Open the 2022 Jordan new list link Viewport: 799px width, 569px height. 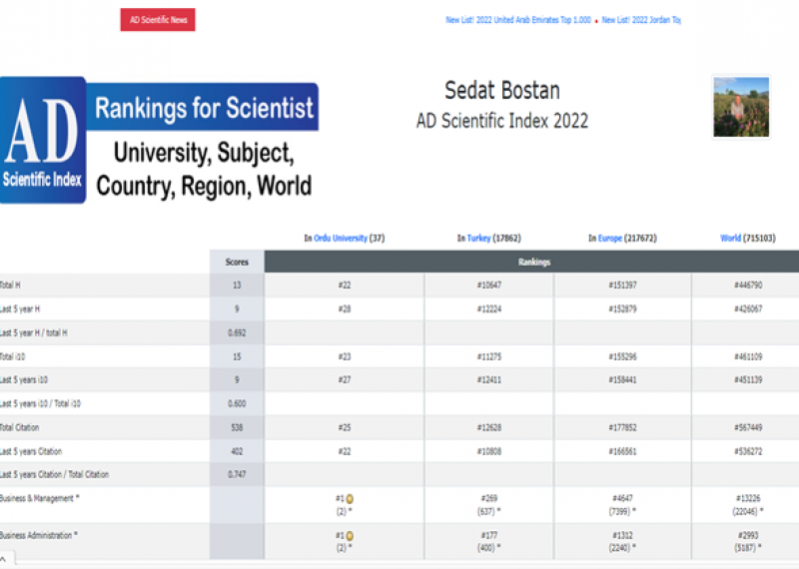641,20
